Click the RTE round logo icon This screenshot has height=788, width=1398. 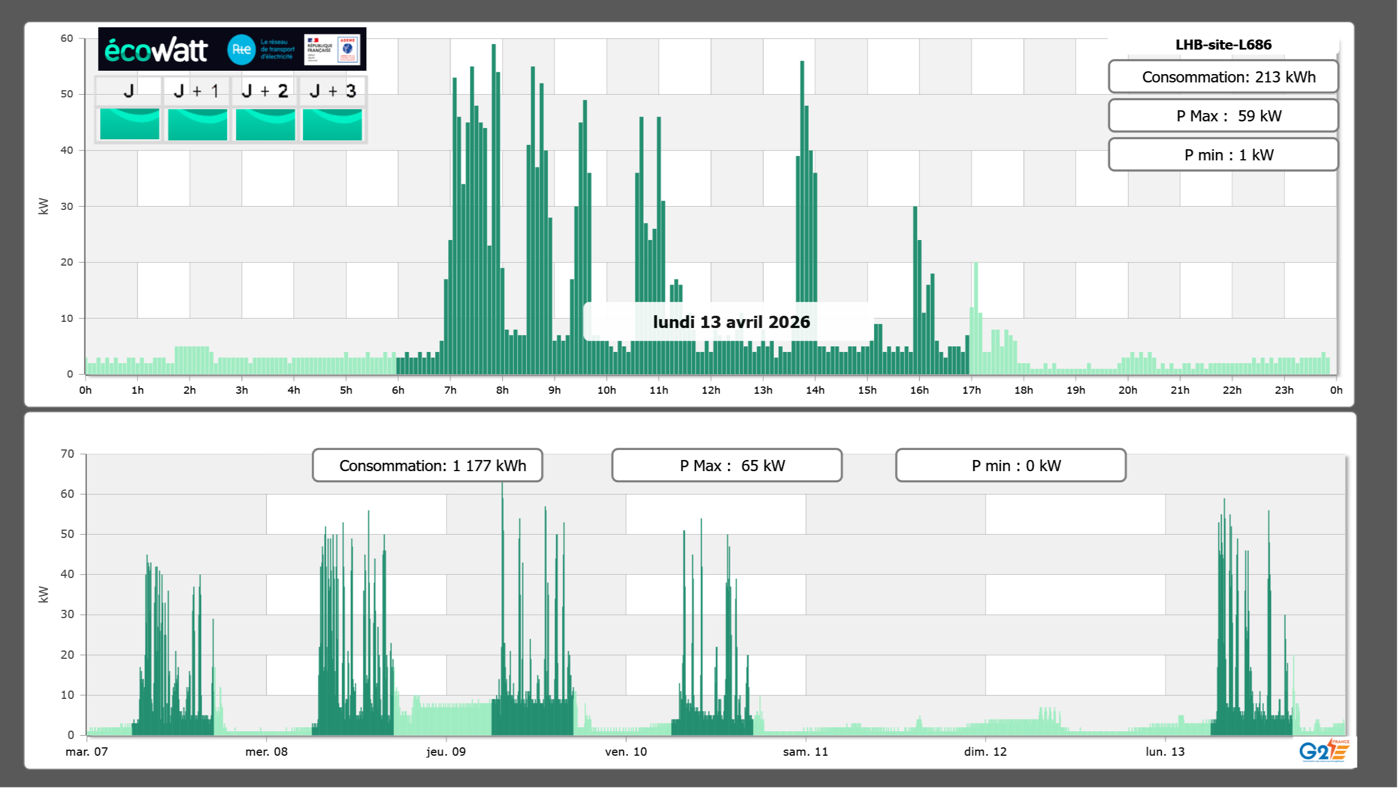tap(241, 50)
